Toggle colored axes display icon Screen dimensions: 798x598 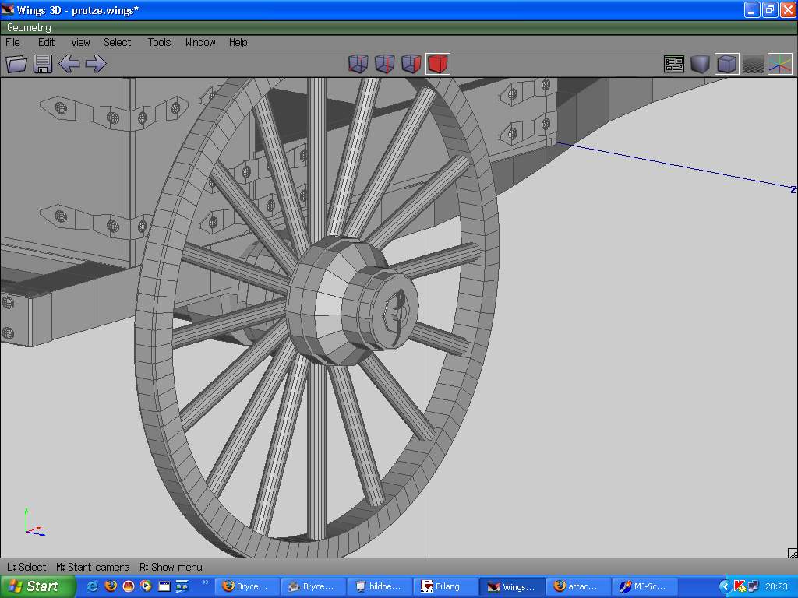click(780, 64)
